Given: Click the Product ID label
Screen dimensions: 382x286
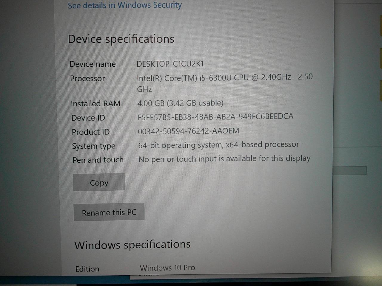Looking at the screenshot, I should (91, 132).
